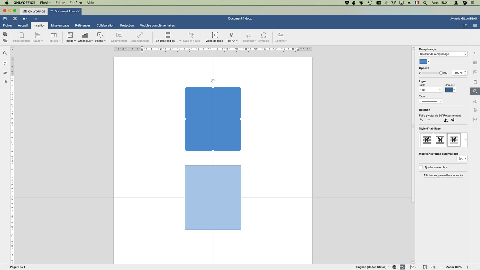
Task: Enable the Ajouter une ombre checkbox
Action: 421,167
